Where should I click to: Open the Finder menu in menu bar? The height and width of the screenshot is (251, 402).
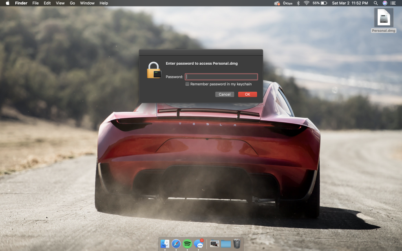tap(21, 3)
